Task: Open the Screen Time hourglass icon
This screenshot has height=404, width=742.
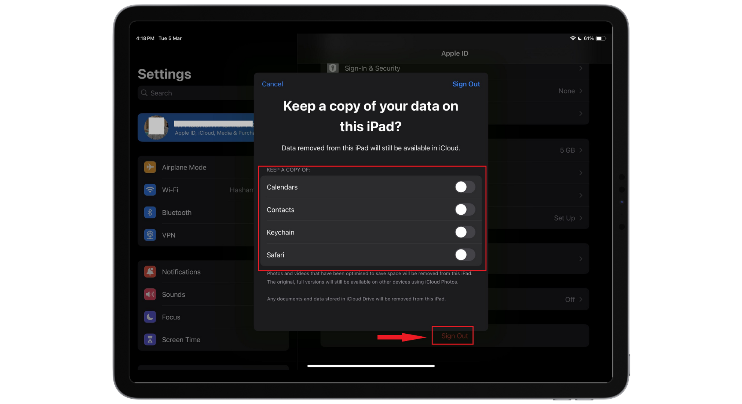Action: pyautogui.click(x=150, y=340)
